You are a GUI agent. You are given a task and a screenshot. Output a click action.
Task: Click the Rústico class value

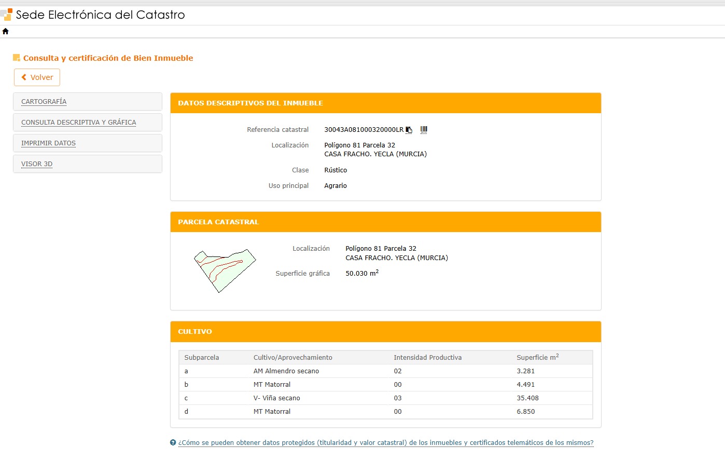coord(336,170)
